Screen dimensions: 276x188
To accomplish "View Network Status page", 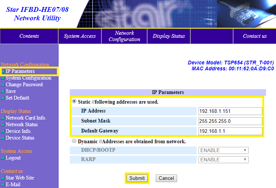I will coord(22,124).
